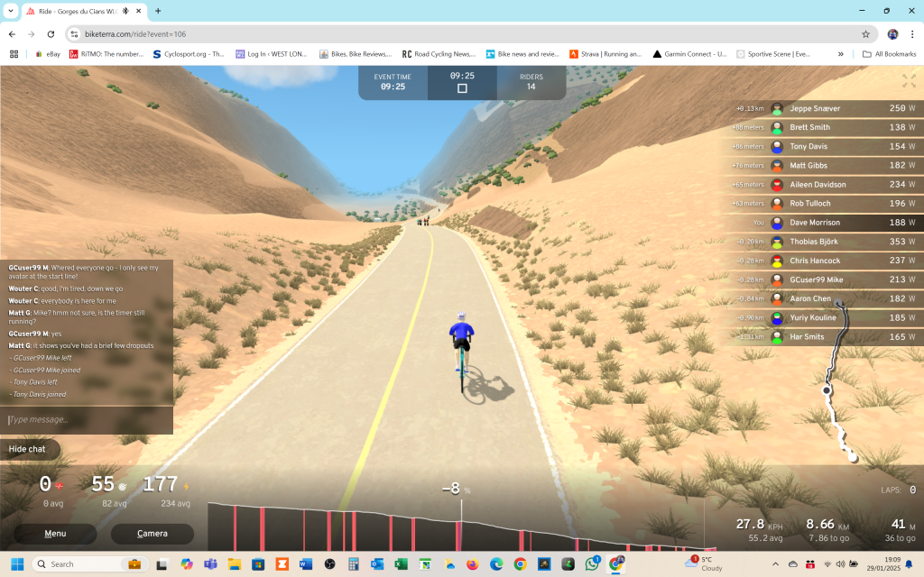Screen dimensions: 924x577
Task: Open the Garmin Connect bookmark
Action: pos(689,54)
